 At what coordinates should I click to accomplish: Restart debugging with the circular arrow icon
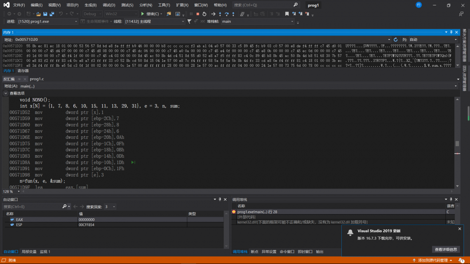point(204,14)
